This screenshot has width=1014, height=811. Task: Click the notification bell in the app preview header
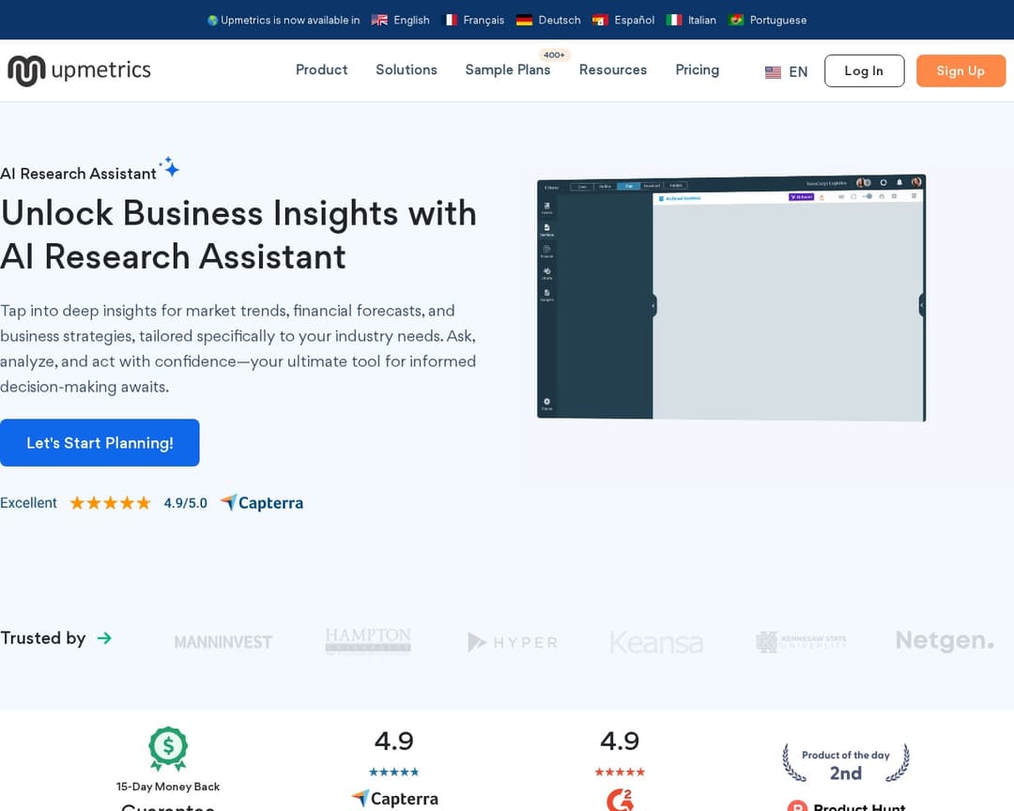899,182
